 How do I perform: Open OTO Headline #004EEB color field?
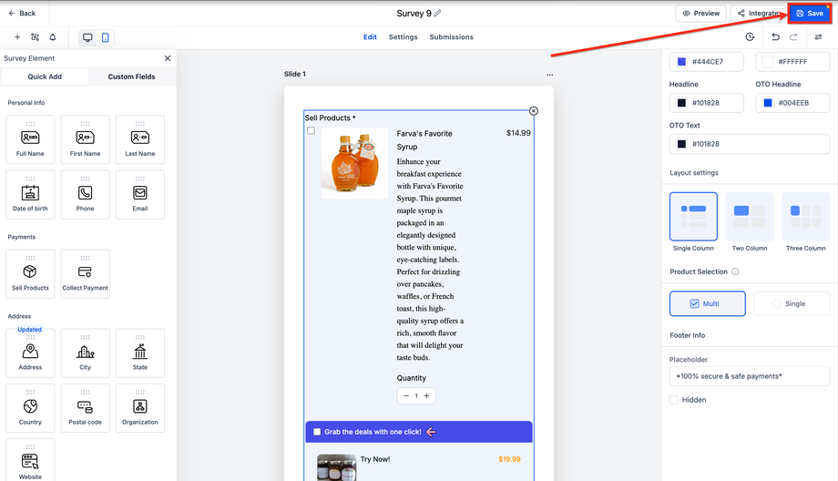tap(792, 103)
